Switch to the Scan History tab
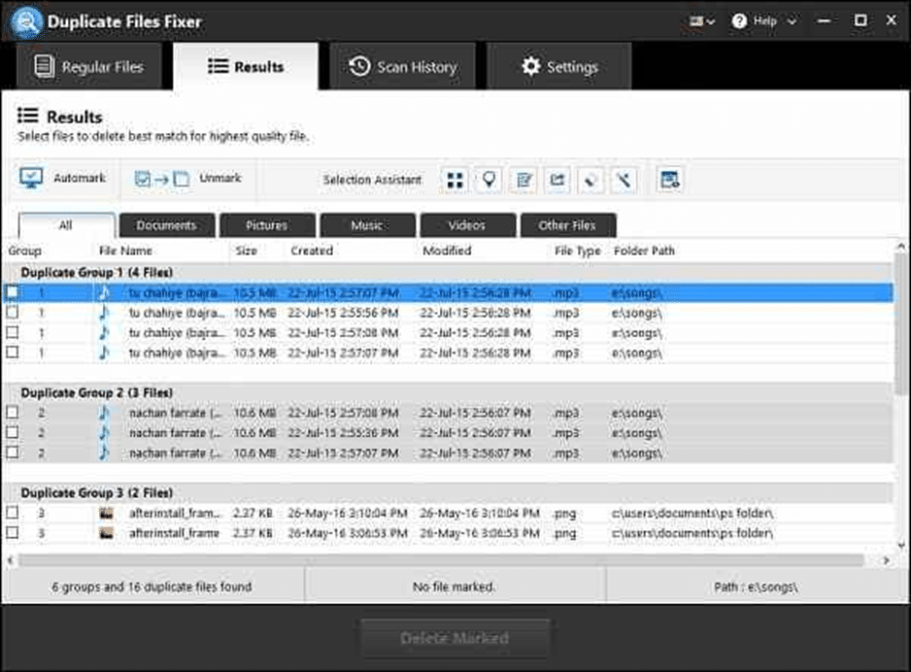The width and height of the screenshot is (911, 672). [402, 67]
